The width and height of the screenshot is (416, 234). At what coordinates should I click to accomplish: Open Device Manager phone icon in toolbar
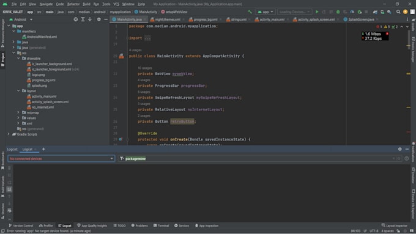click(x=382, y=12)
